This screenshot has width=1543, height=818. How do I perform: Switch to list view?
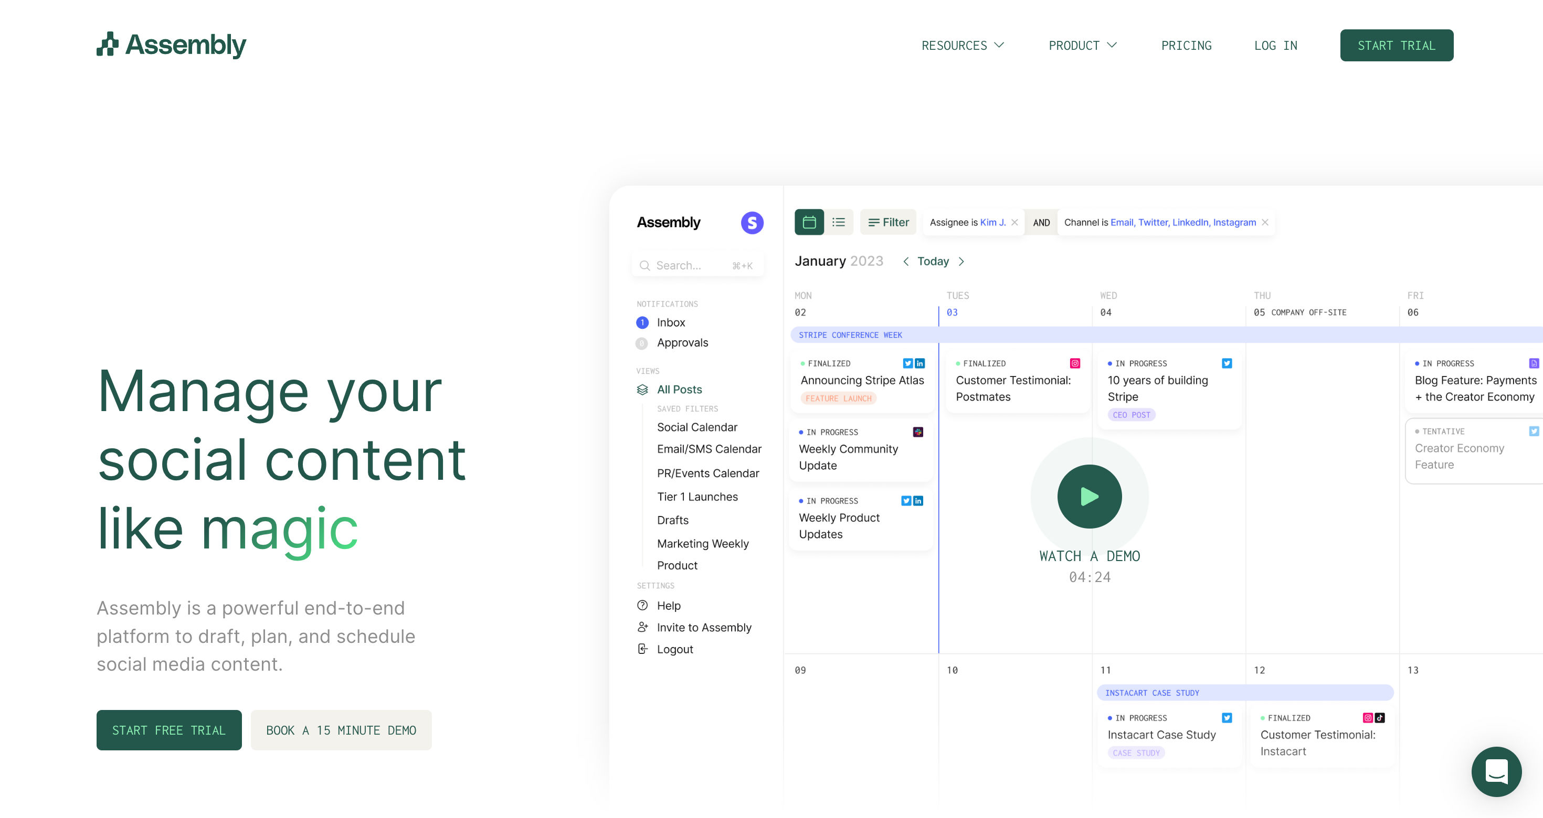(x=839, y=222)
